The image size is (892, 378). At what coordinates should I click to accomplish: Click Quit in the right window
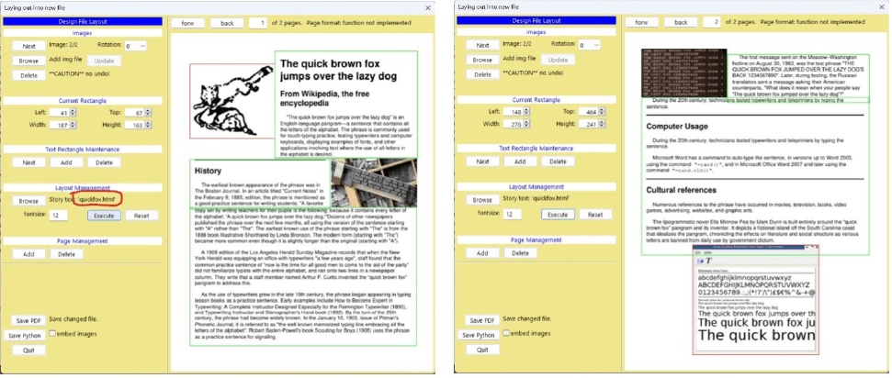pyautogui.click(x=482, y=350)
